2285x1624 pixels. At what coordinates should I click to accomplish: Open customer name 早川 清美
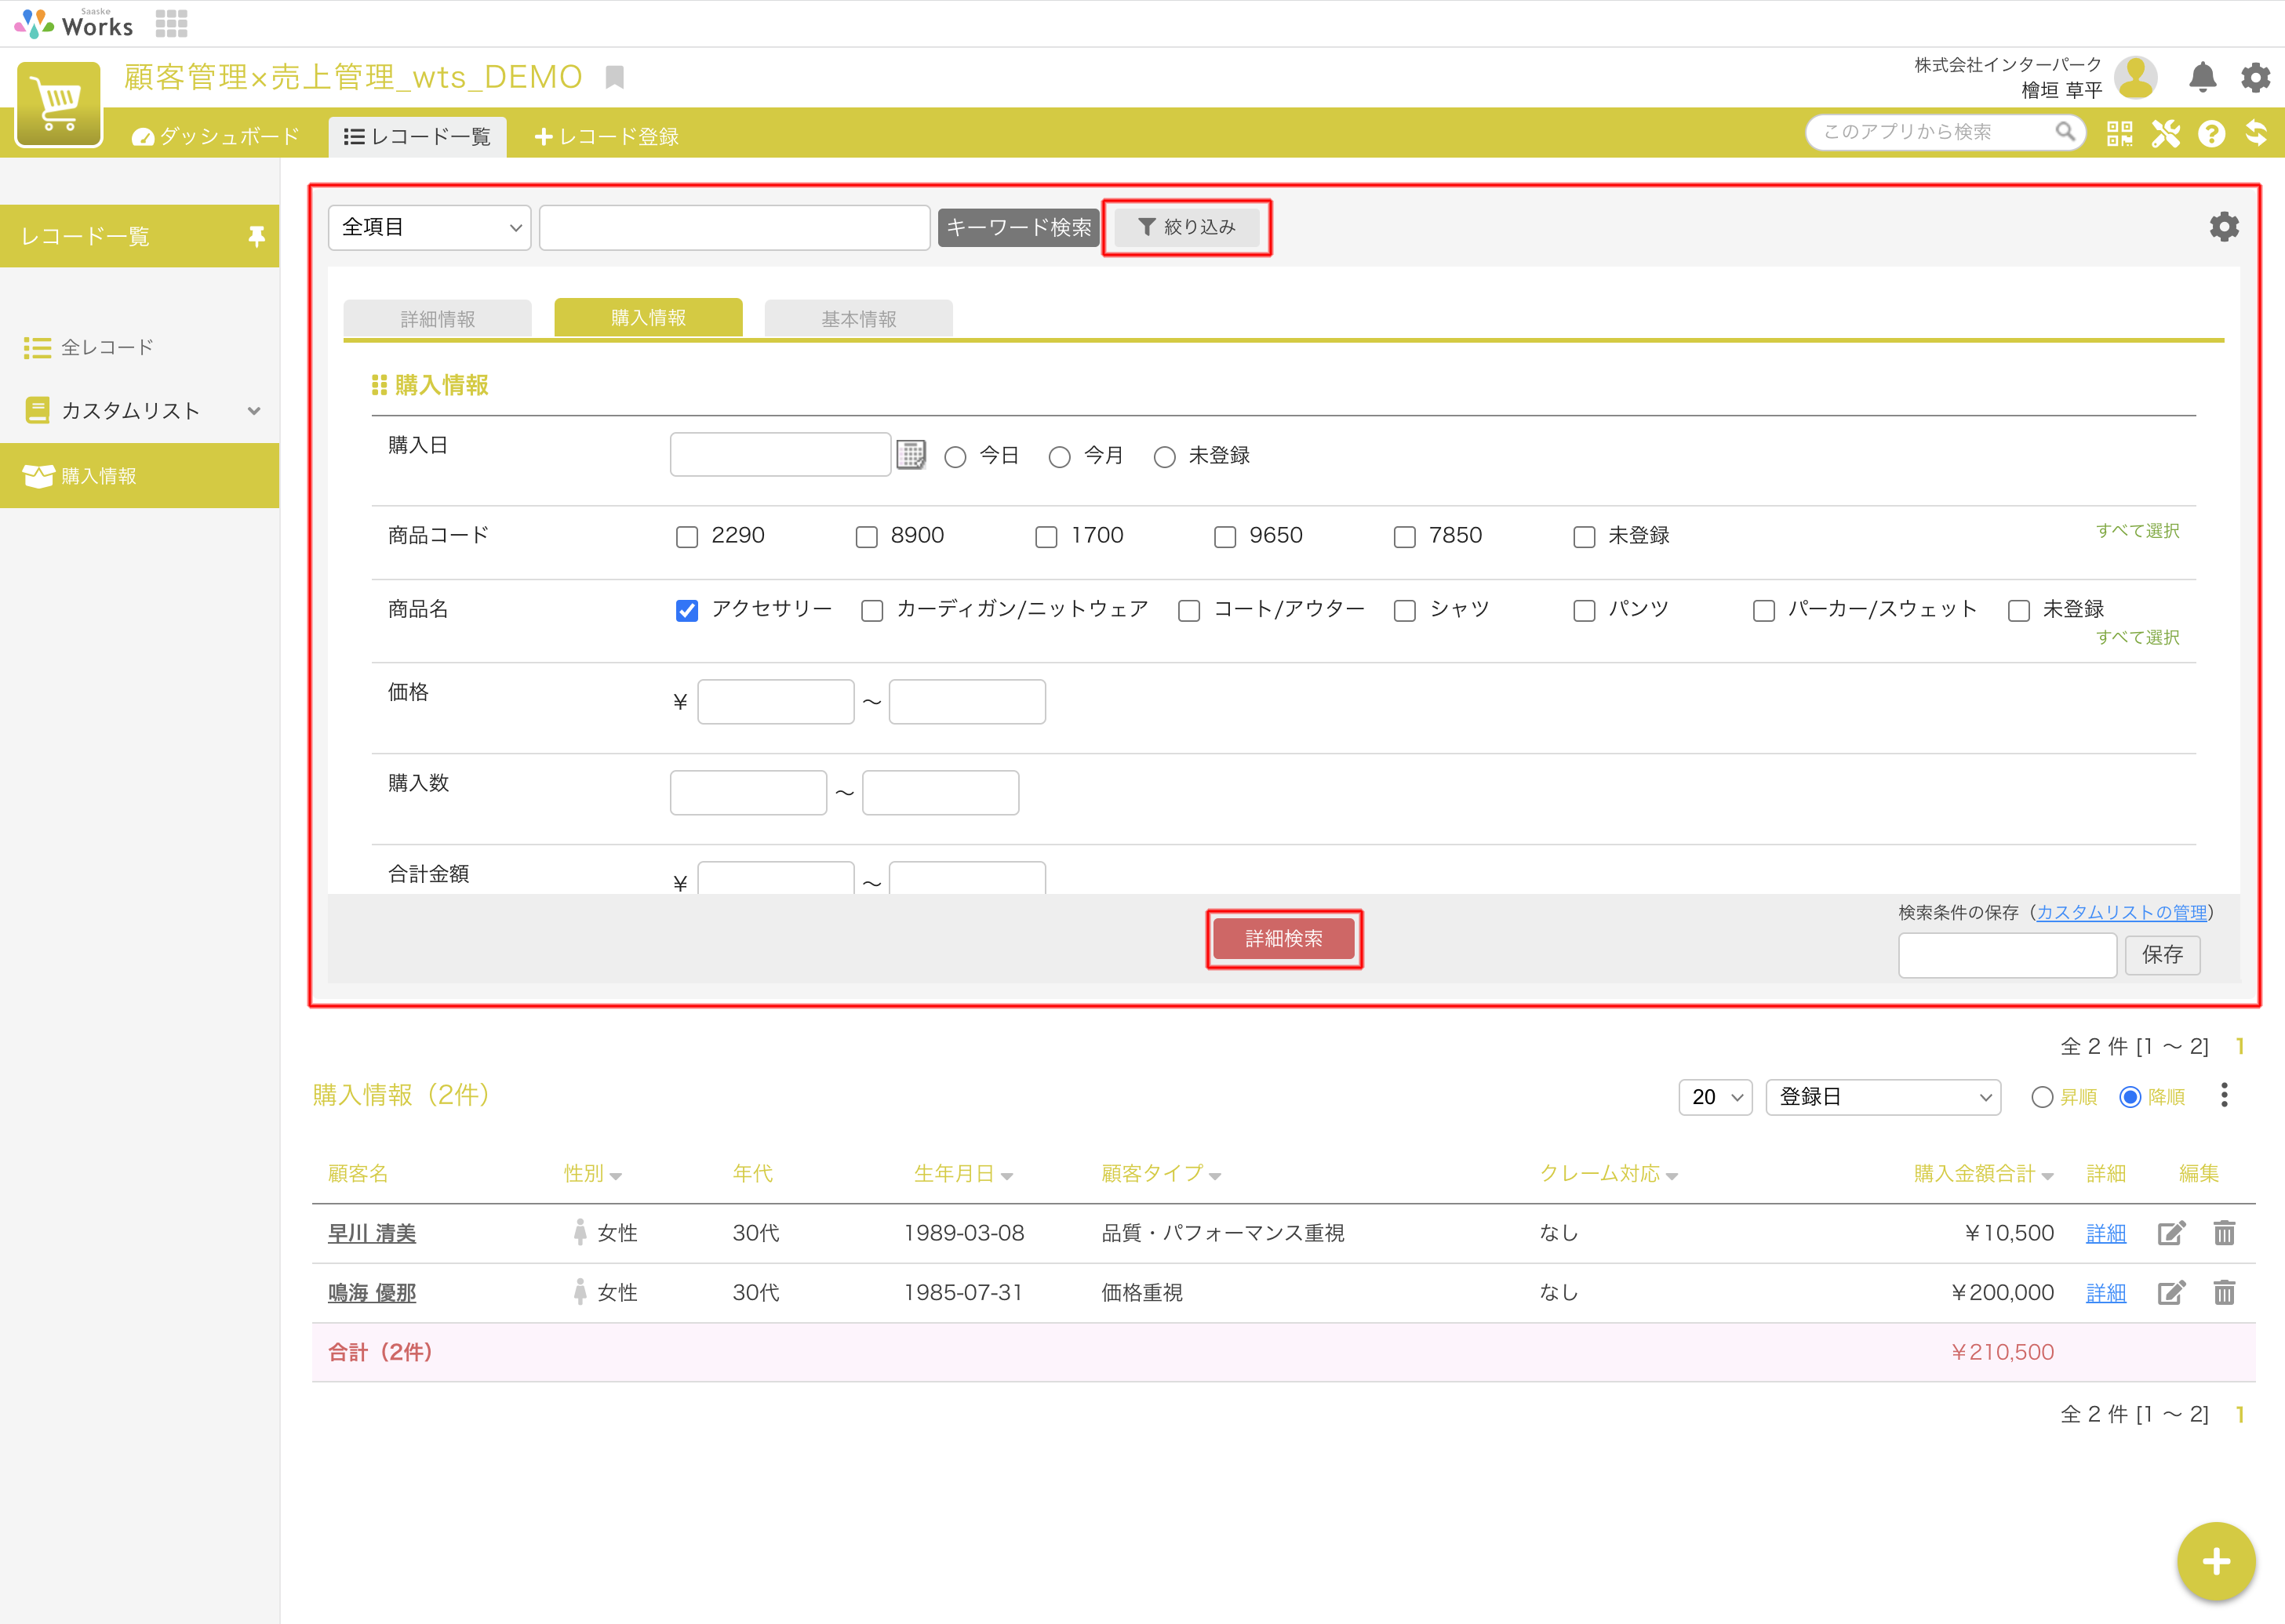click(x=371, y=1233)
